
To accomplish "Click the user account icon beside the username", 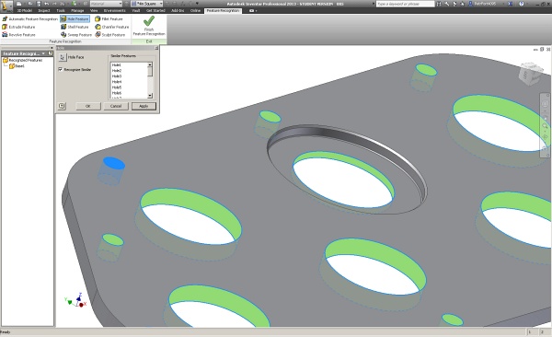I will click(x=470, y=4).
